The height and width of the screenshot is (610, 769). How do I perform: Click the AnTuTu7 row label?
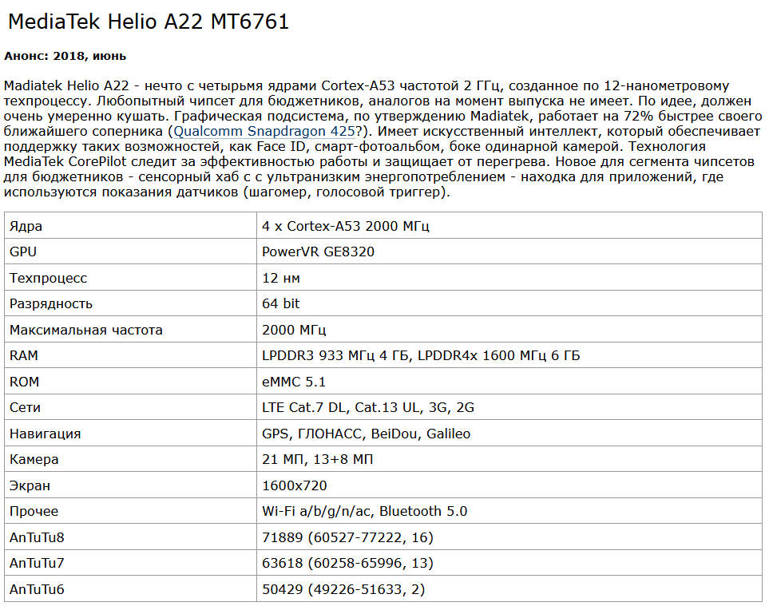coord(37,564)
